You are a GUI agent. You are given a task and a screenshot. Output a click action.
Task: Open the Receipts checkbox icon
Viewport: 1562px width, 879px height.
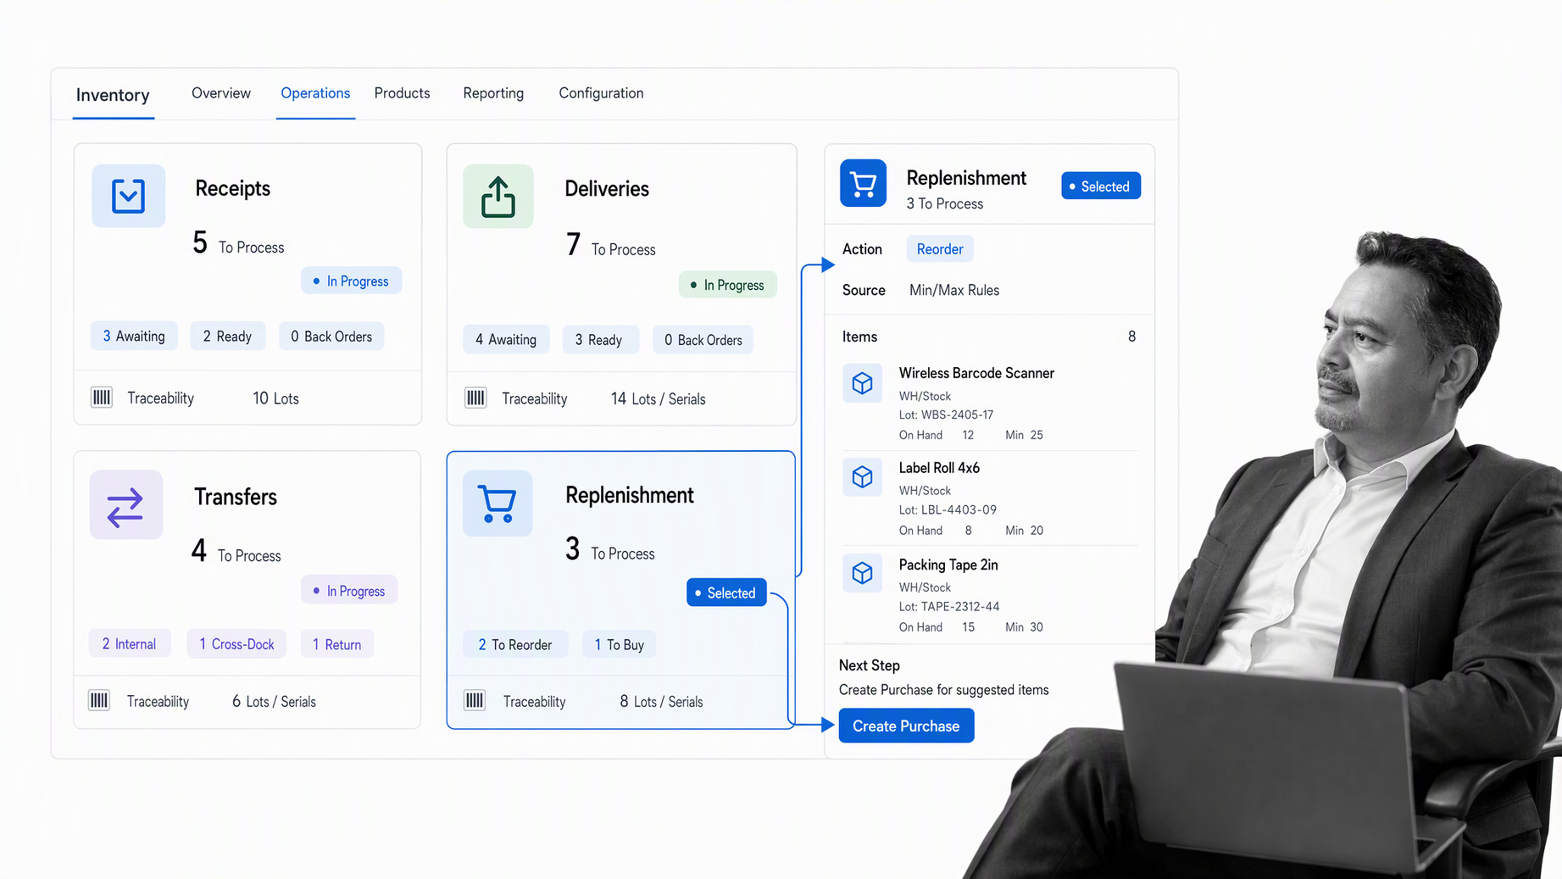[128, 196]
